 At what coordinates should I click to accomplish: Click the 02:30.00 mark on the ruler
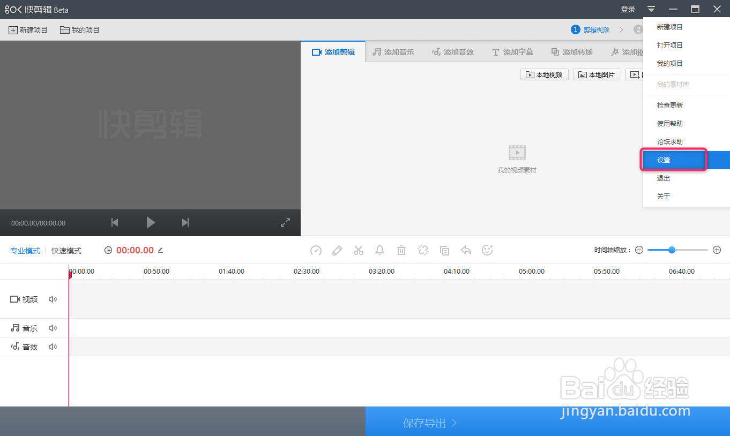307,272
